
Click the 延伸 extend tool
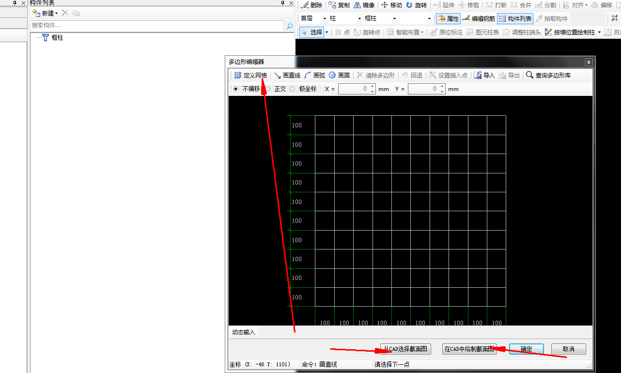[x=444, y=5]
